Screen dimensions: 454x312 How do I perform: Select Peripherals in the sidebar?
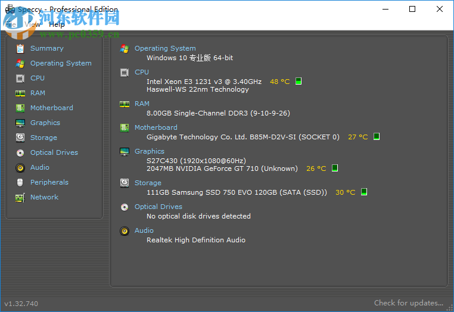(49, 182)
